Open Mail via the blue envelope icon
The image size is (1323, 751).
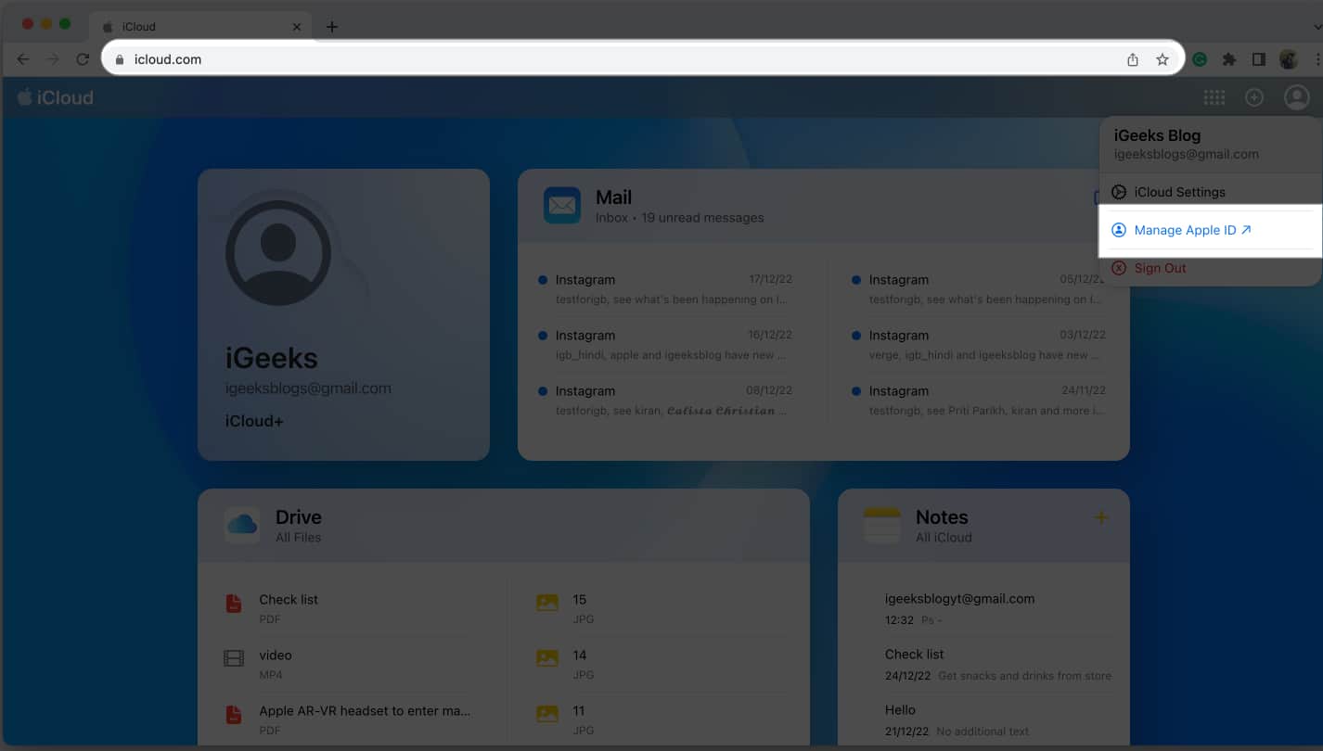pos(561,204)
